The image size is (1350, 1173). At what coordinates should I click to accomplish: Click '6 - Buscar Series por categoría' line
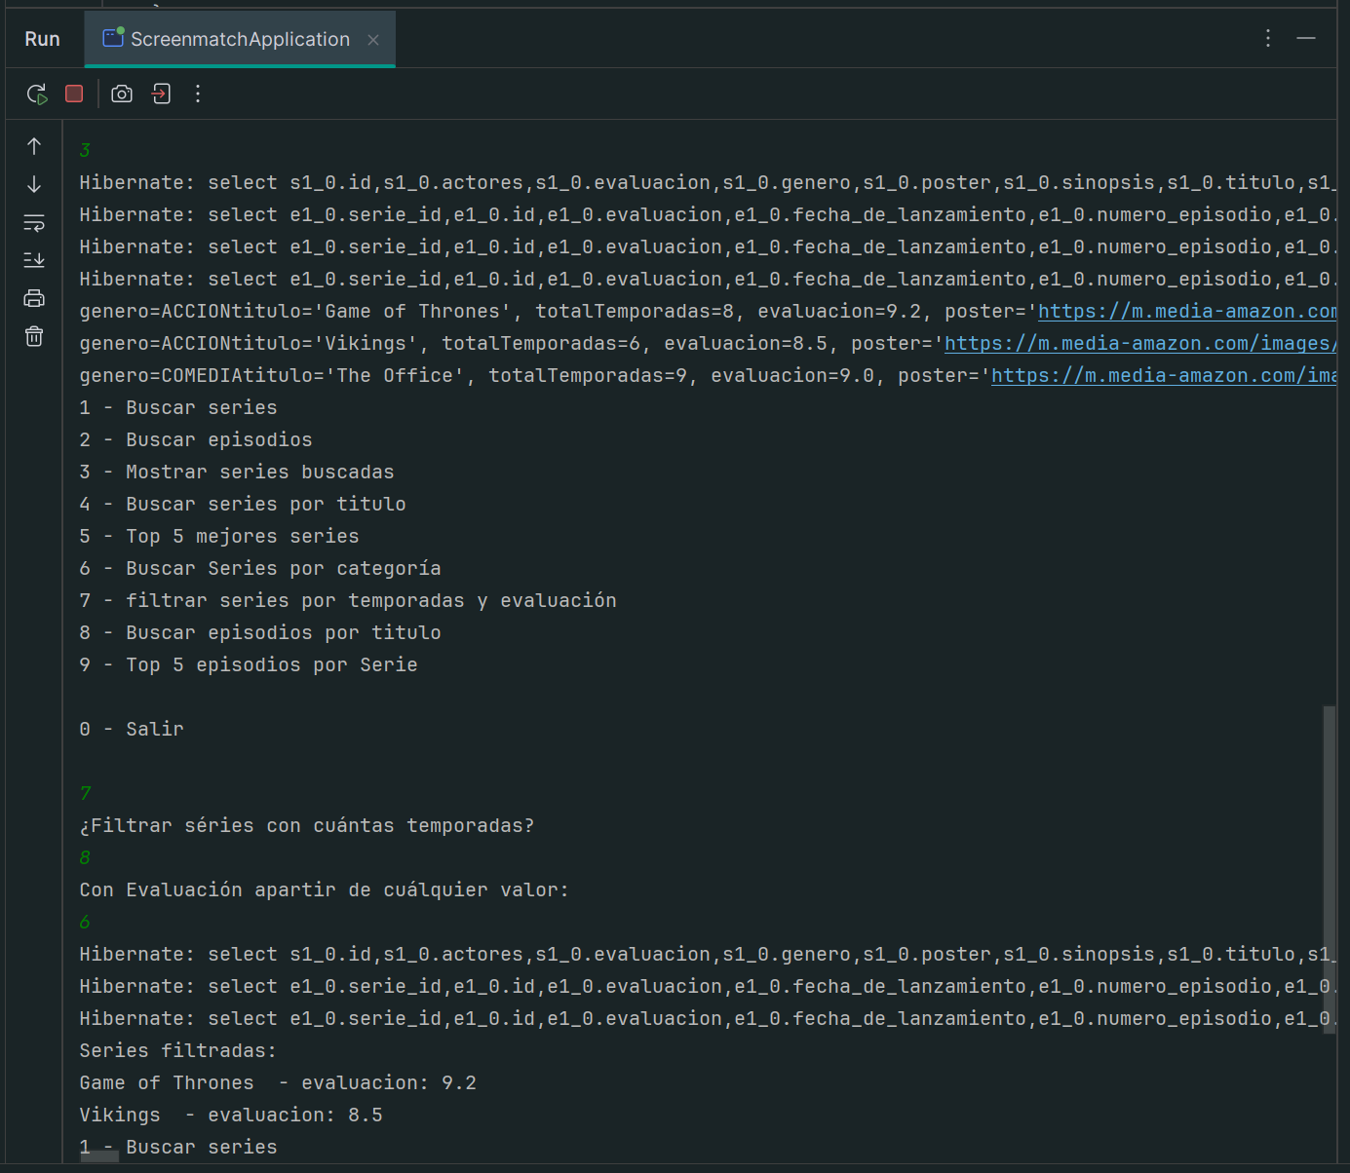(x=260, y=569)
